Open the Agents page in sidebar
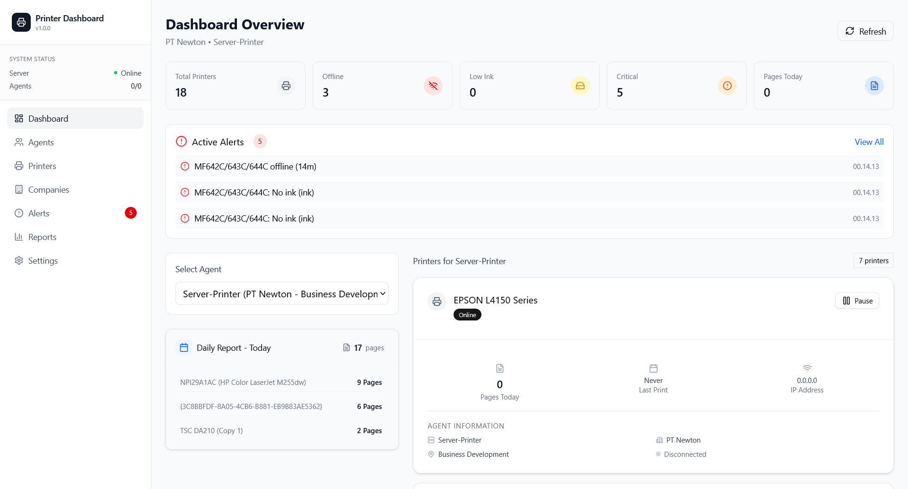Viewport: 908px width, 489px height. (41, 142)
